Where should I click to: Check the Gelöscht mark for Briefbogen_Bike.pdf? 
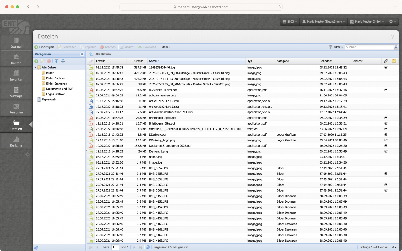(386, 123)
